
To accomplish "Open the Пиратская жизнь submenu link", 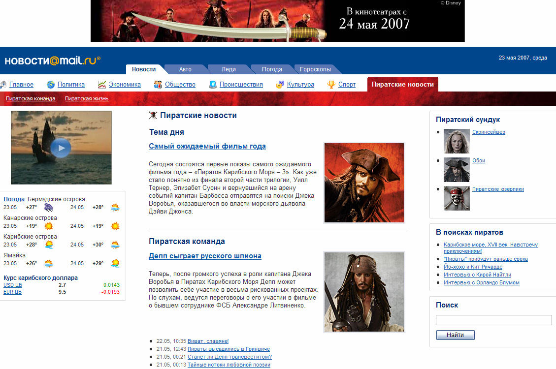I will (x=87, y=99).
